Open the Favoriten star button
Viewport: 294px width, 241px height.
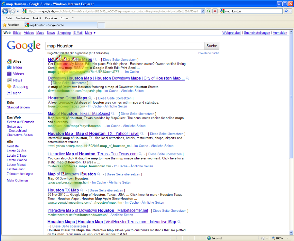coord(11,25)
